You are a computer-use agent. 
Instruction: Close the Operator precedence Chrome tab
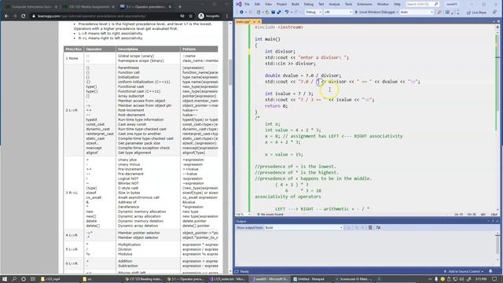170,7
